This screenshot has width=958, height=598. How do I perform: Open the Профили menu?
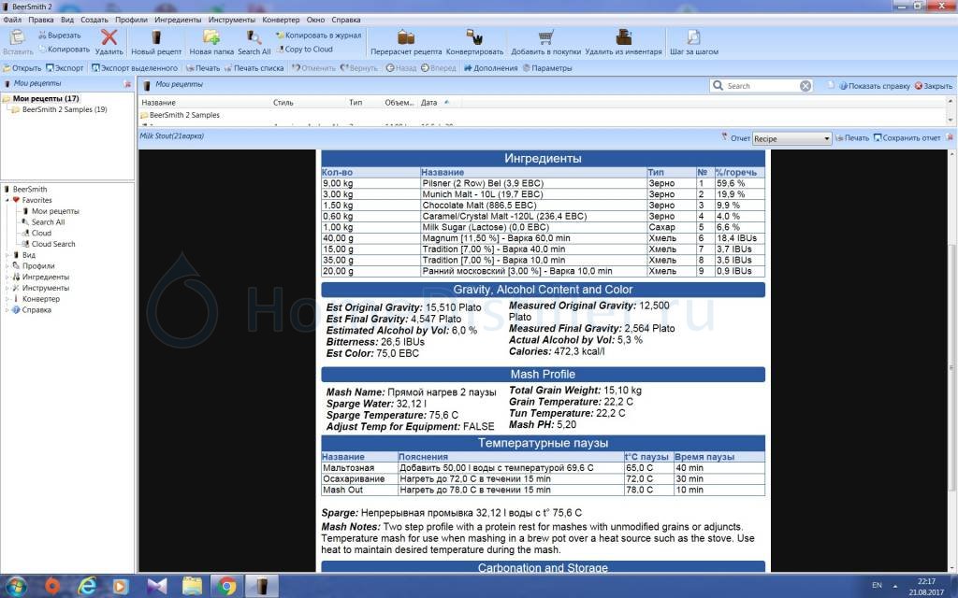click(131, 21)
